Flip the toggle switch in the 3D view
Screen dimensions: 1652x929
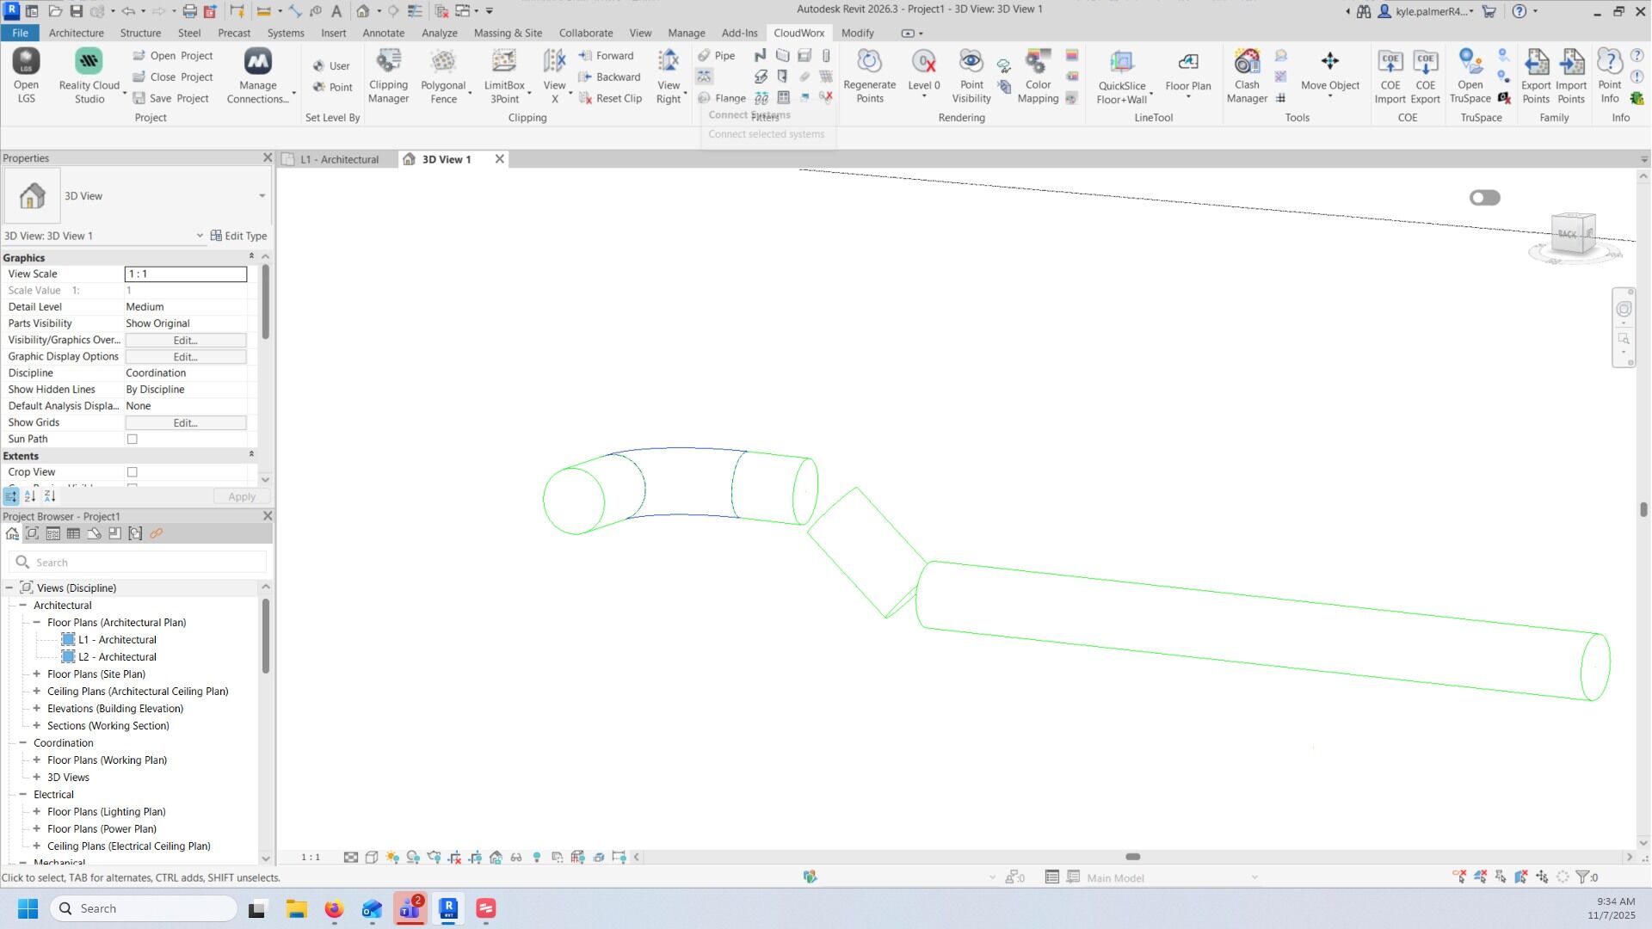[1484, 198]
